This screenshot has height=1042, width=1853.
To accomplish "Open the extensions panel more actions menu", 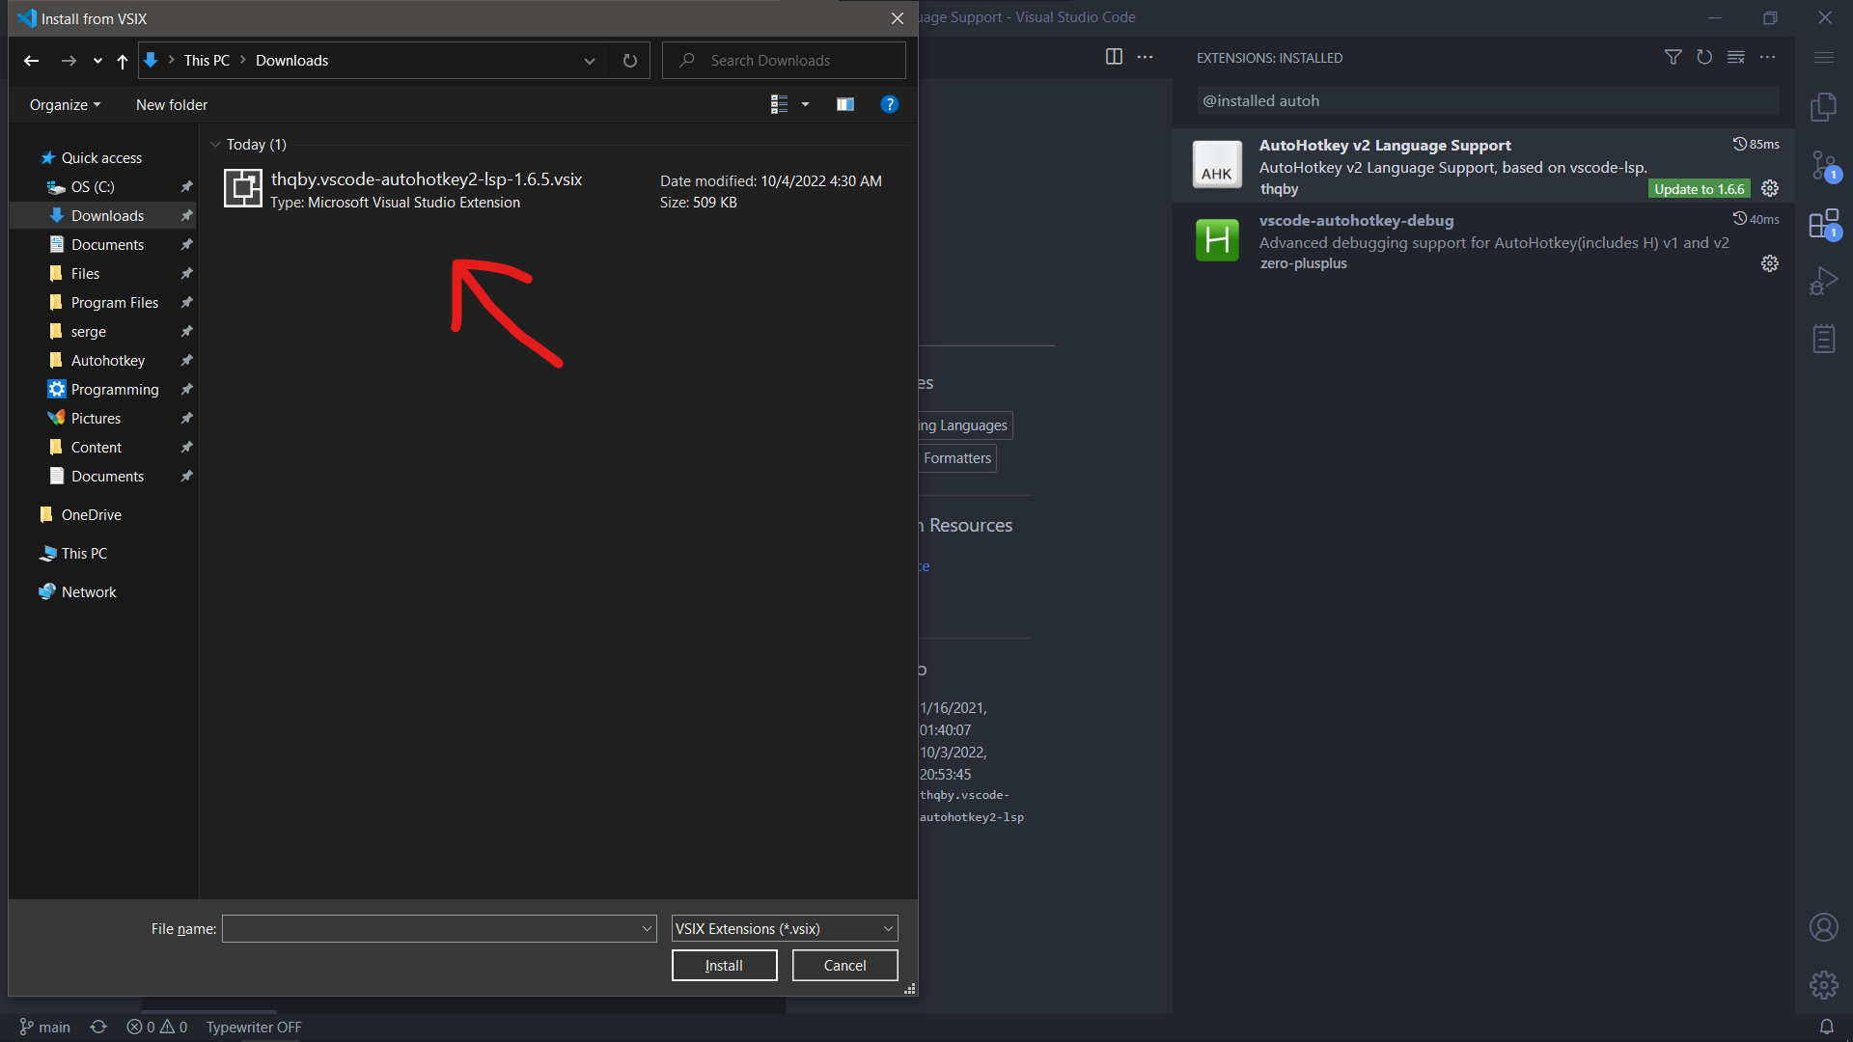I will (1769, 57).
